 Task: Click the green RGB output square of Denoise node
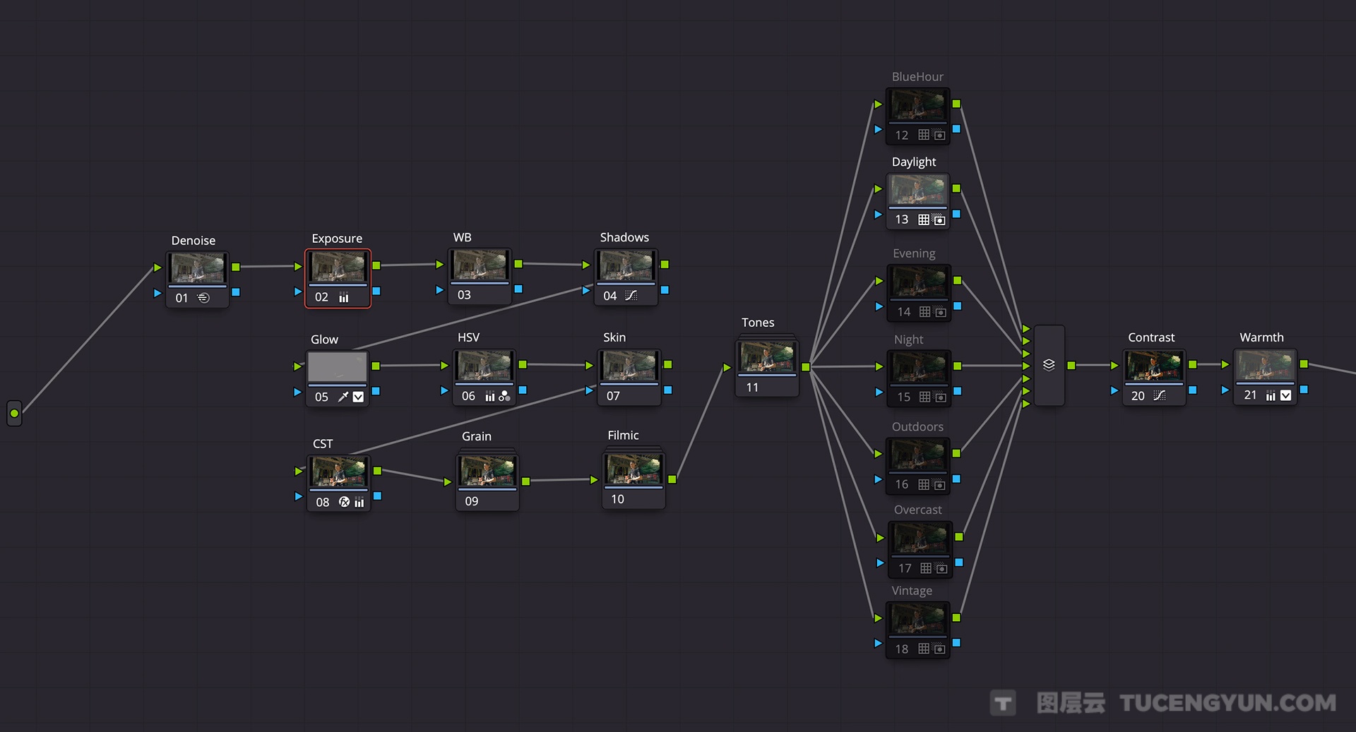[x=236, y=267]
